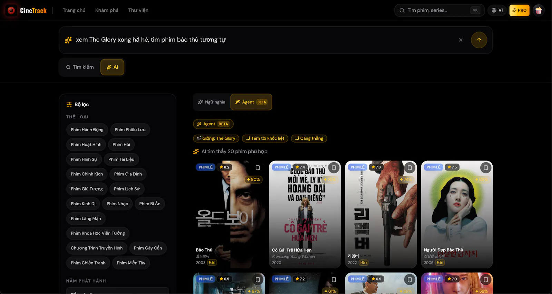Toggle Phim Hình Sự genre filter
The height and width of the screenshot is (294, 552).
click(84, 159)
